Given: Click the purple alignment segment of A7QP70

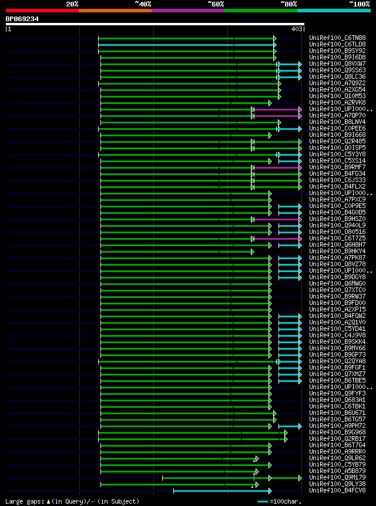Looking at the screenshot, I should 277,116.
